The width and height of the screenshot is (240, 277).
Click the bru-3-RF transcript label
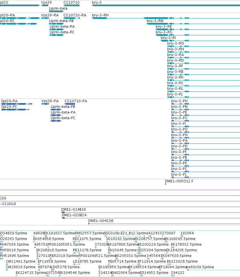pos(175,66)
